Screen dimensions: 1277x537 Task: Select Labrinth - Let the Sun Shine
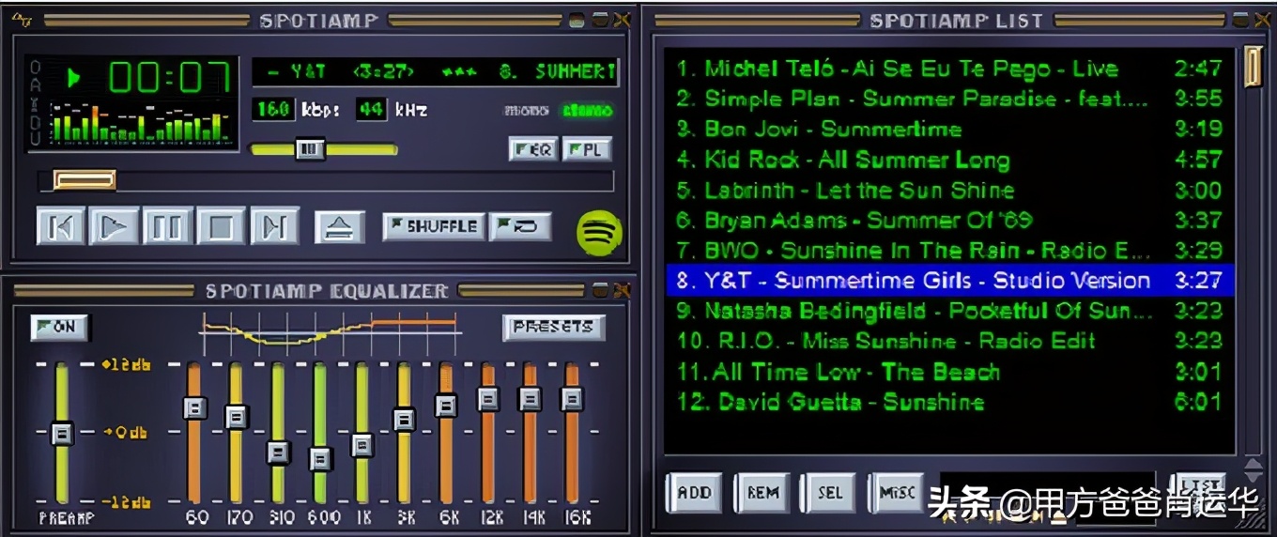[950, 190]
